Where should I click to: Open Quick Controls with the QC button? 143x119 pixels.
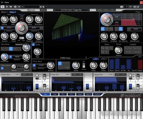(x=135, y=7)
